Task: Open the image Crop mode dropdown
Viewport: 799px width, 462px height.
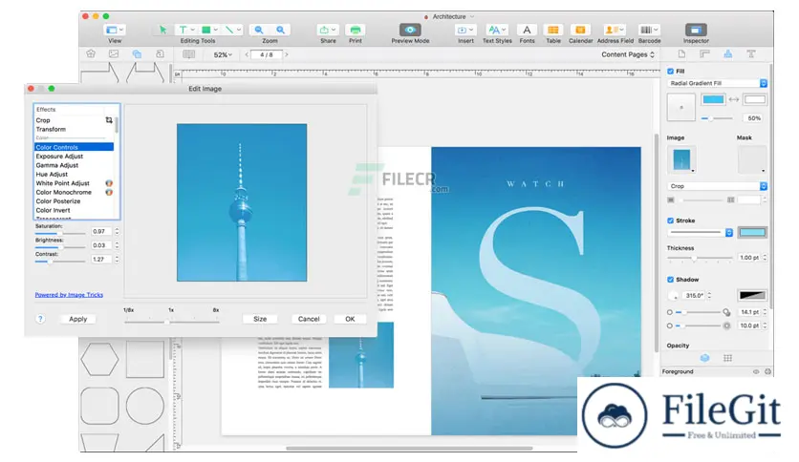Action: [x=717, y=186]
